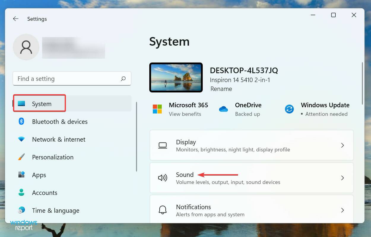Open the Sound settings chevron
The image size is (371, 237).
tap(343, 178)
